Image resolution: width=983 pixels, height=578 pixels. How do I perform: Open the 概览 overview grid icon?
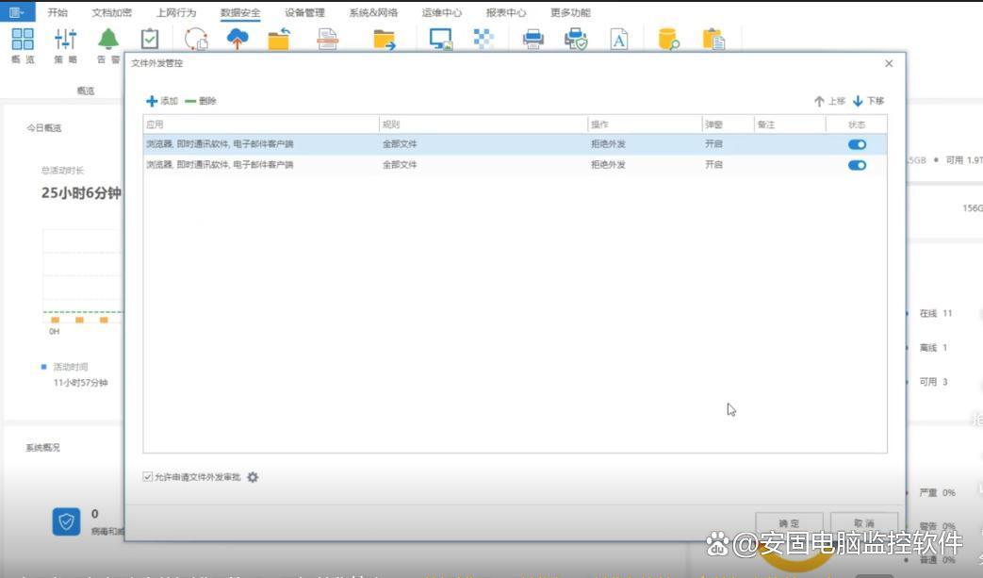pos(23,40)
